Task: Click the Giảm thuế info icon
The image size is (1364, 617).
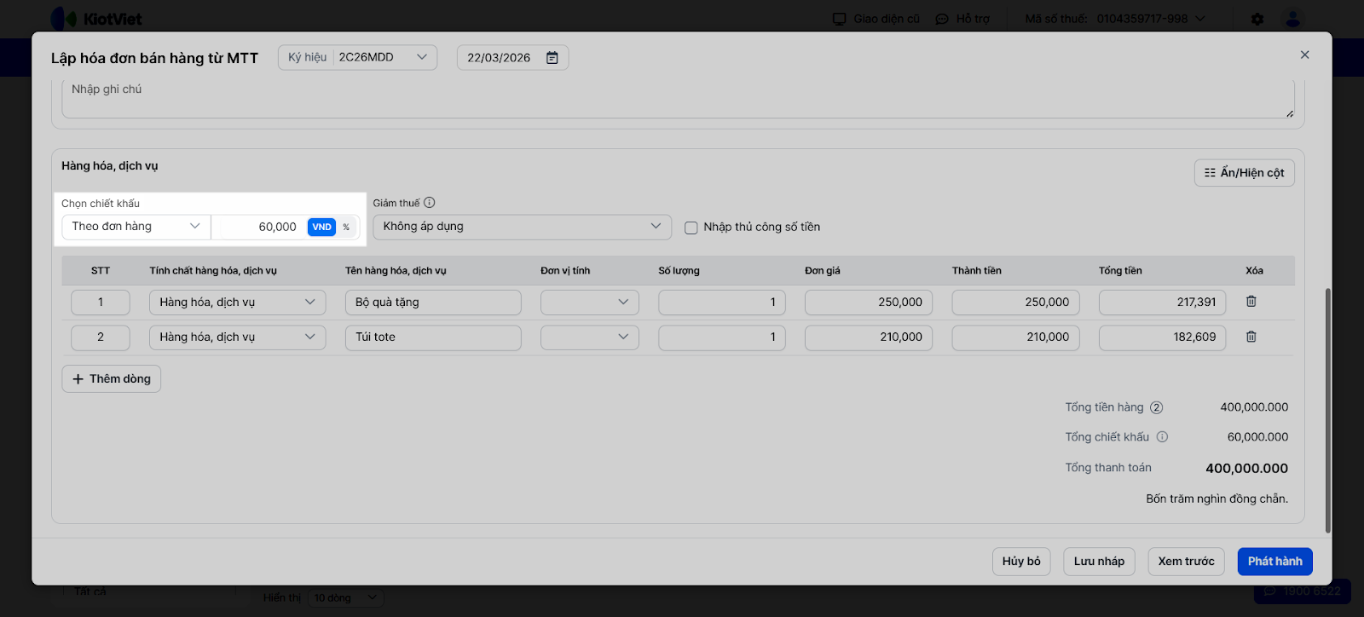Action: pyautogui.click(x=430, y=203)
